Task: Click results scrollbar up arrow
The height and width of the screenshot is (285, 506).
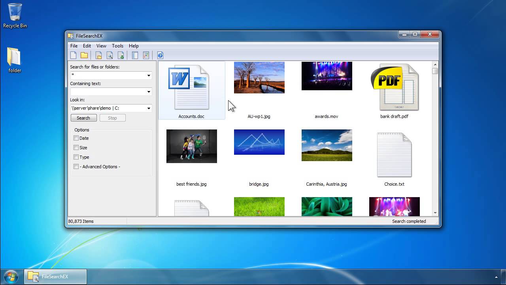Action: tap(435, 65)
